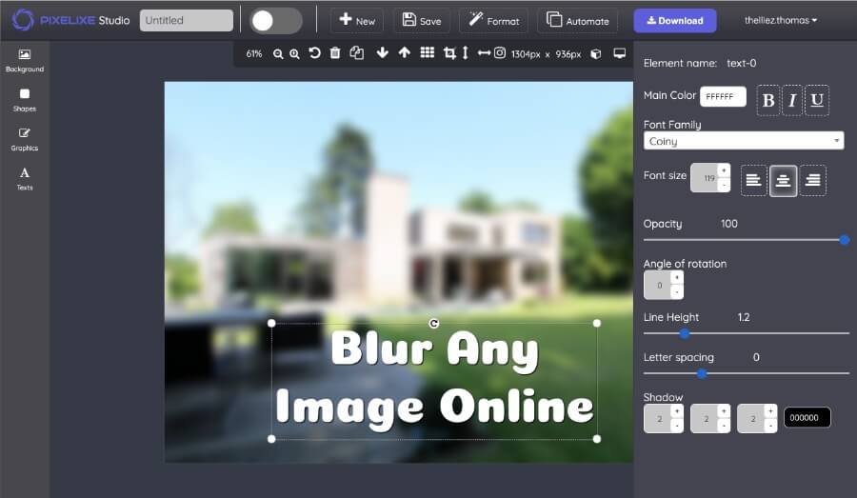Click the Untitled project name field
The width and height of the screenshot is (857, 498).
[186, 21]
